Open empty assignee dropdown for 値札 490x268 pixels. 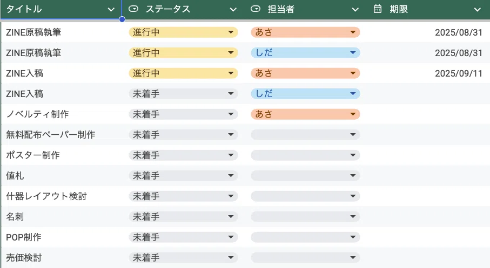click(305, 176)
